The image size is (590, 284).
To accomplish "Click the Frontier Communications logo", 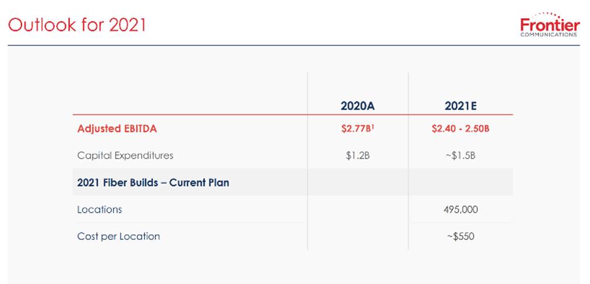I will [x=550, y=26].
